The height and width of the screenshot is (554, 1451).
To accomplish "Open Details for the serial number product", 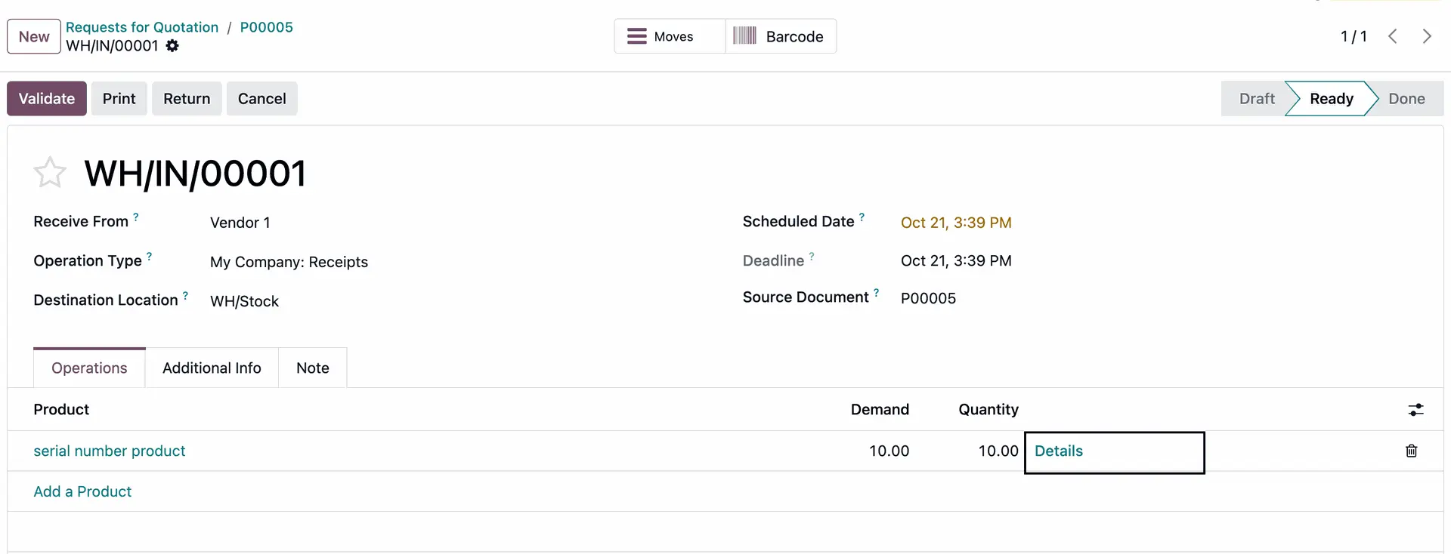I will pos(1059,451).
